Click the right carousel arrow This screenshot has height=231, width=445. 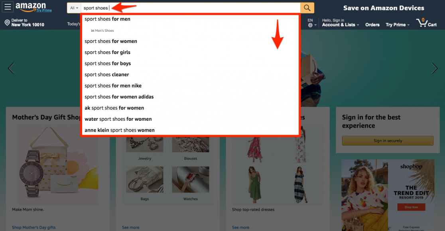(x=434, y=68)
